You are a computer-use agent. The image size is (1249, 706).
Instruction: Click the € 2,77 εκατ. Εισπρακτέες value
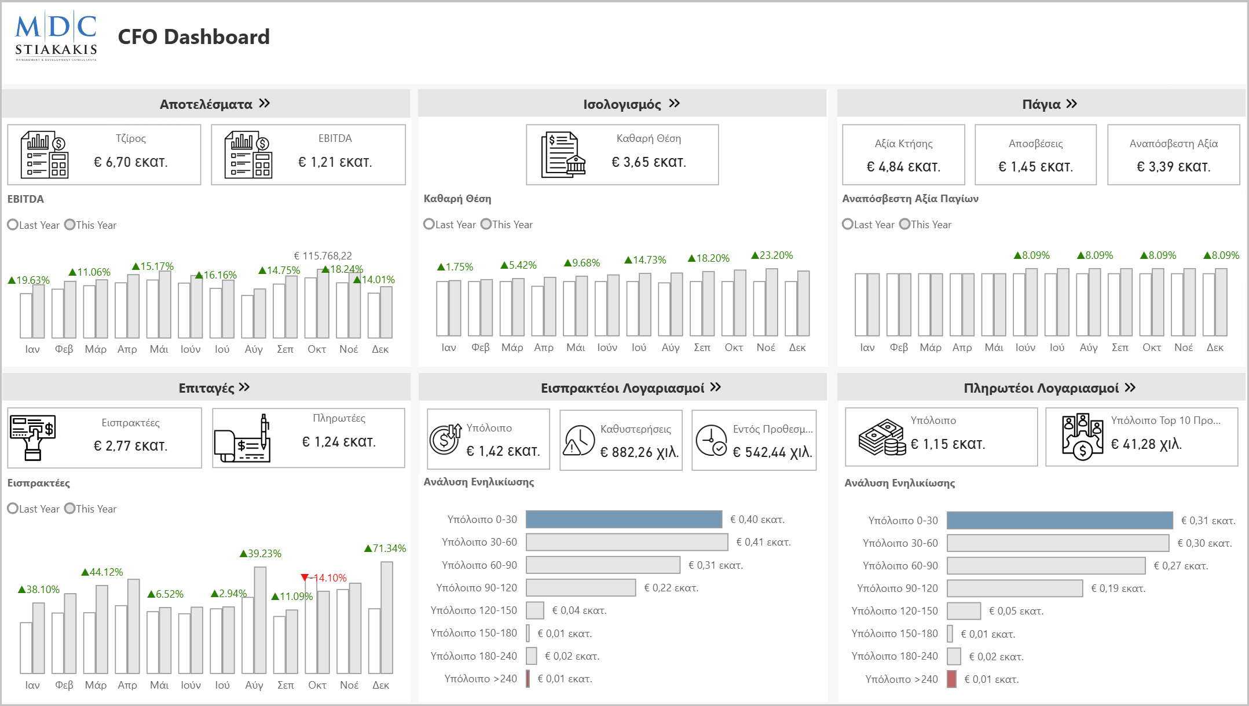point(130,446)
